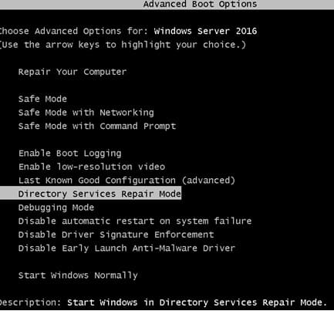Click the Choose Advanced Options for text
Screen dimensions: 334x311
(x=74, y=31)
